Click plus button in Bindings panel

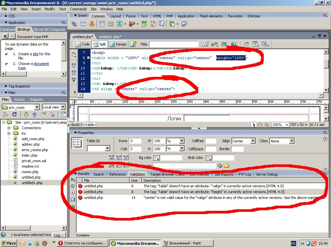(5, 36)
